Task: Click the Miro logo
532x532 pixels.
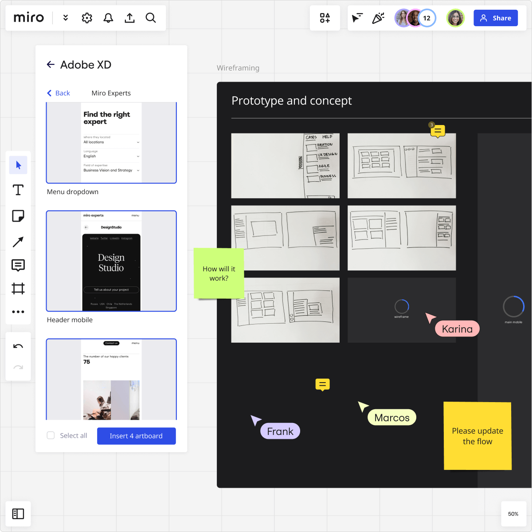Action: pos(29,18)
